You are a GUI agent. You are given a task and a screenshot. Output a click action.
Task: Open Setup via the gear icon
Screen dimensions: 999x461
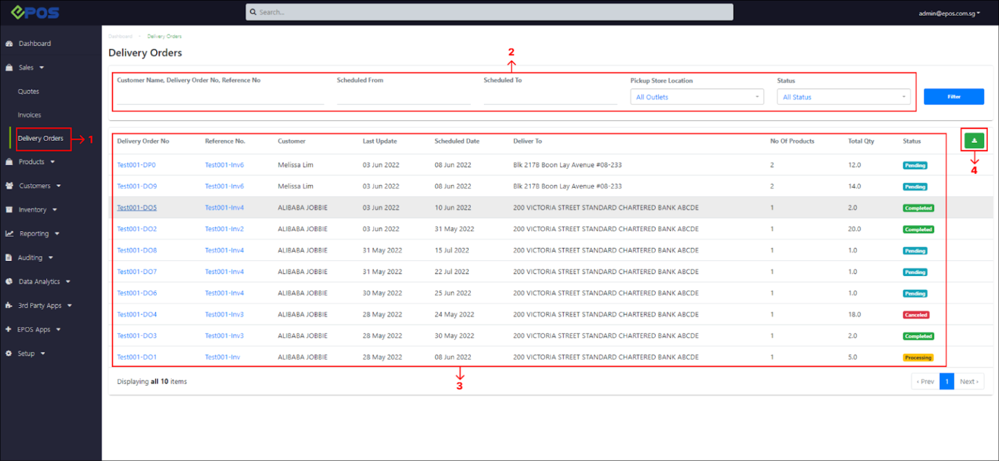[9, 353]
